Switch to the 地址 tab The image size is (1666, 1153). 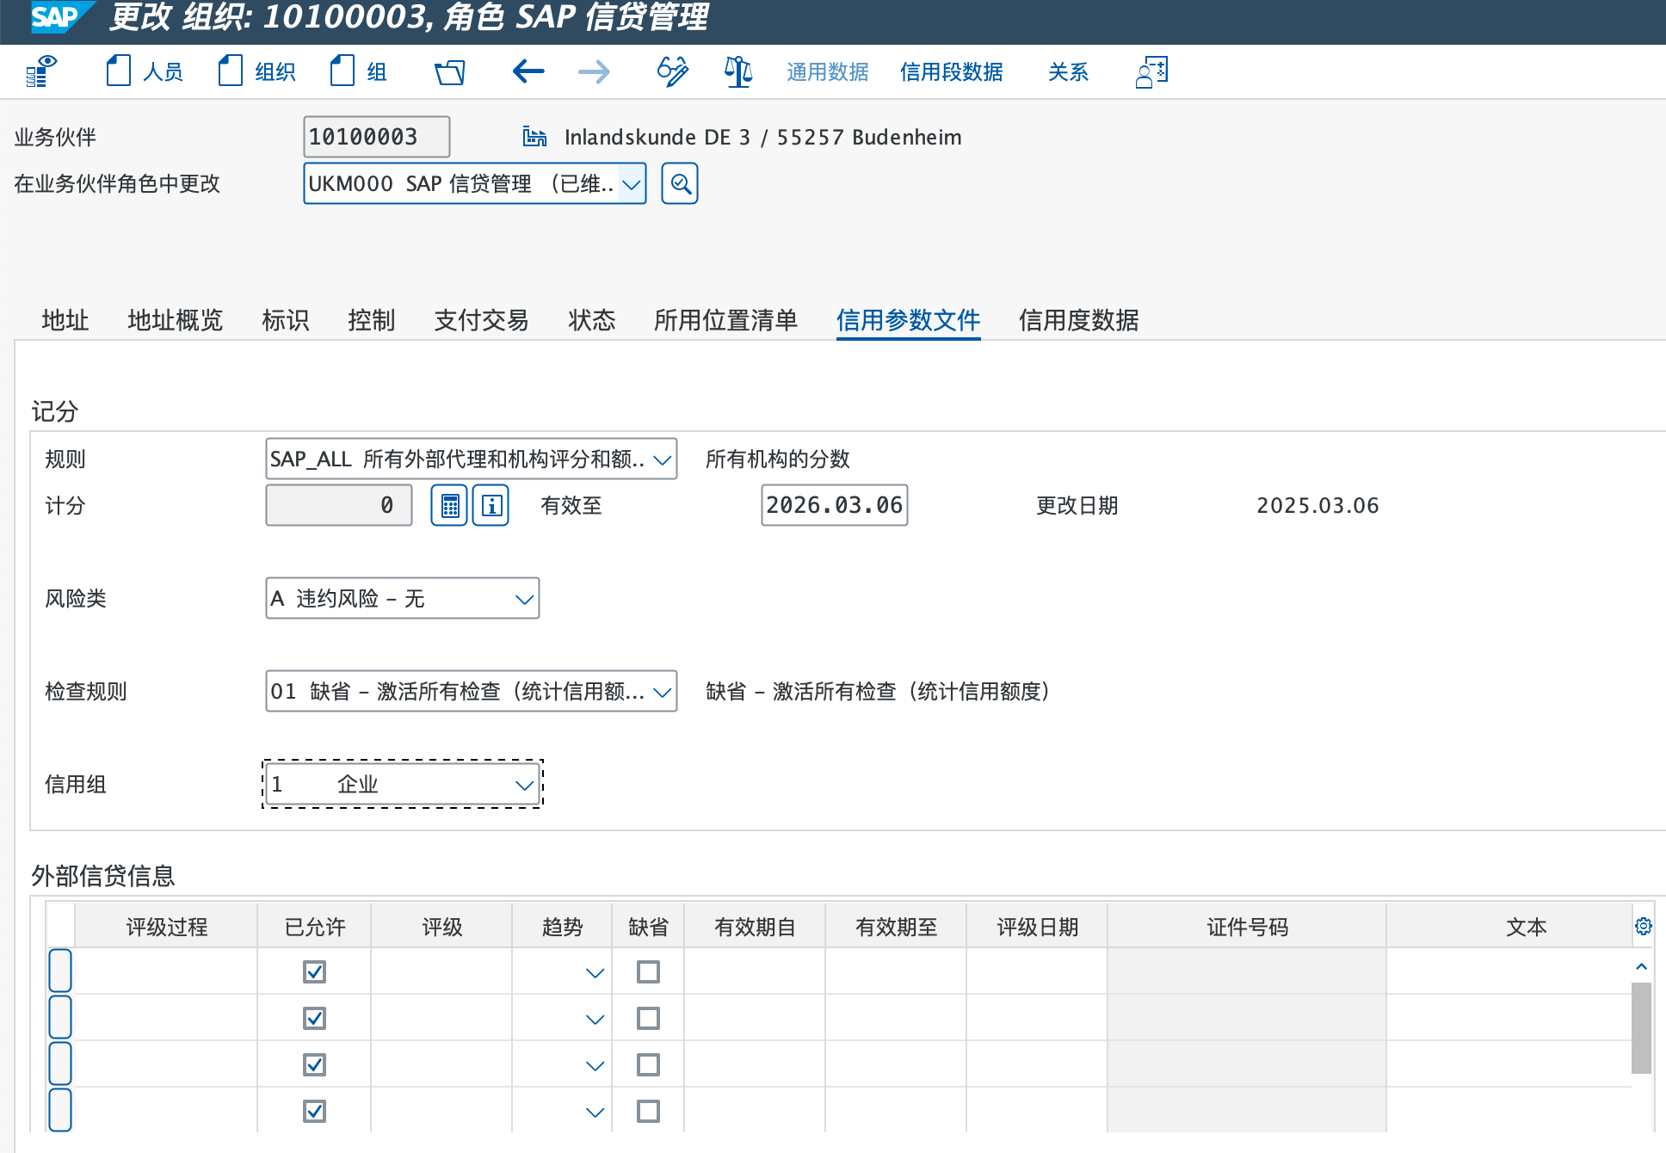click(65, 320)
